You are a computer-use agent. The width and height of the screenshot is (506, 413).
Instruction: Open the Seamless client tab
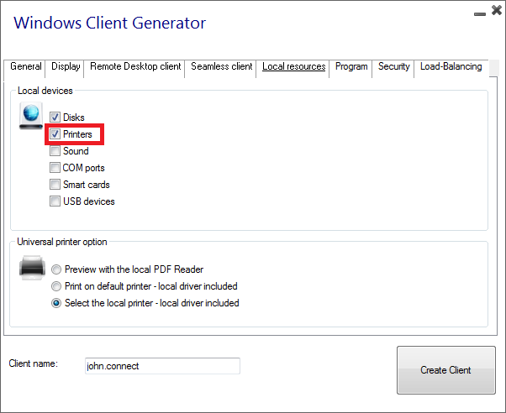[x=221, y=67]
